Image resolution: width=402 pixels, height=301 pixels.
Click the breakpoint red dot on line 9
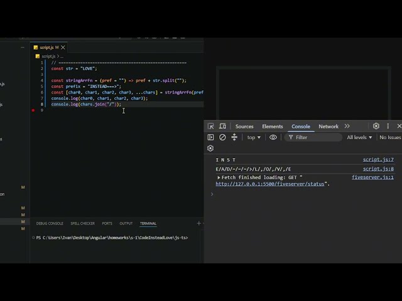(33, 110)
